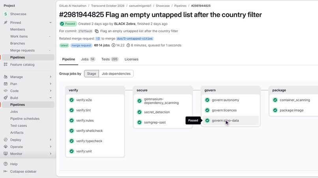The width and height of the screenshot is (318, 178).
Task: Click the Manage section icon
Action: coord(6,77)
